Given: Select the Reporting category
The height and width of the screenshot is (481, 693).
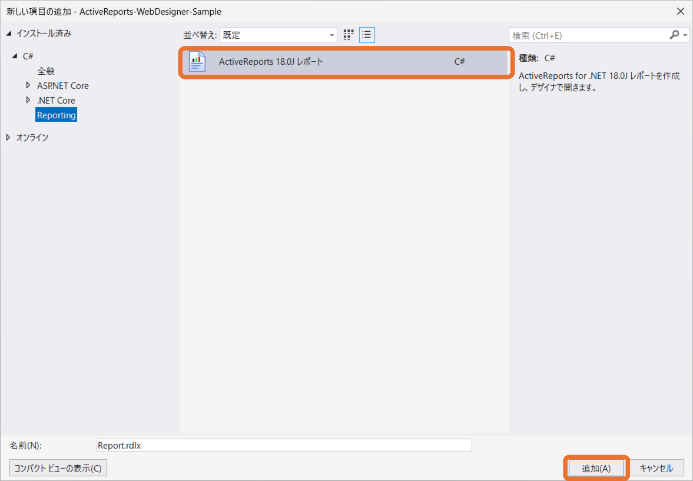Looking at the screenshot, I should (56, 115).
